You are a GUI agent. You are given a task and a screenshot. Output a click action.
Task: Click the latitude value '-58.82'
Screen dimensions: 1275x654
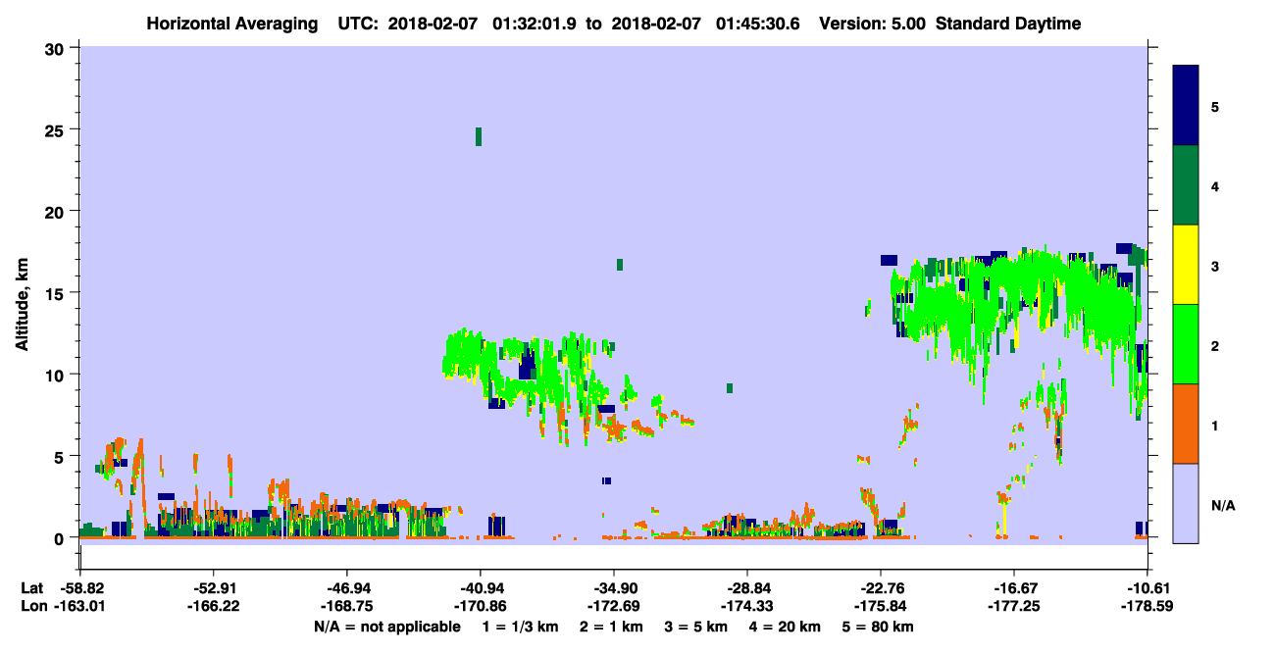tap(79, 587)
